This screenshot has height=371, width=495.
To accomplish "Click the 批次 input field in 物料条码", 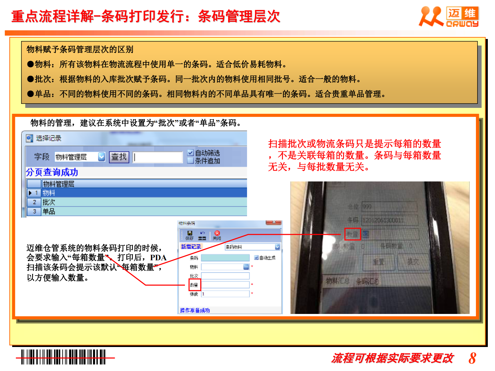I will coord(225,276).
